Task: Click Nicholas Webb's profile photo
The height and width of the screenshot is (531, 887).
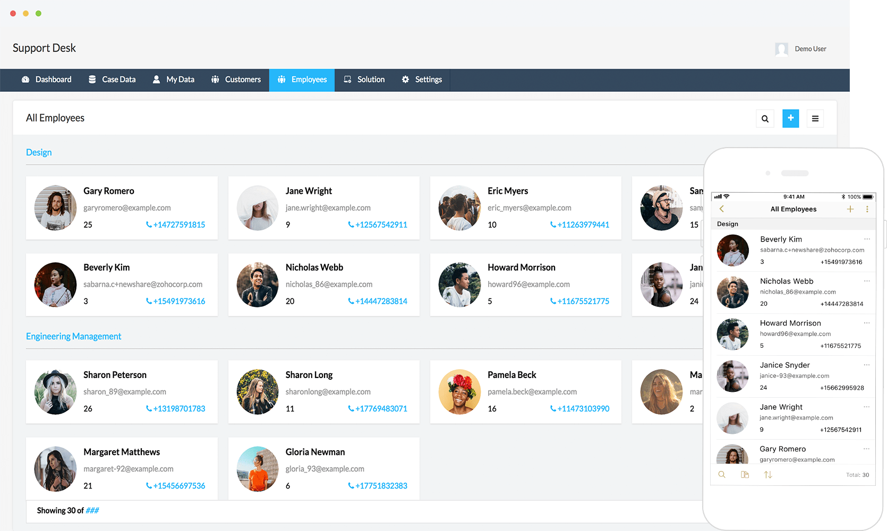Action: tap(257, 285)
